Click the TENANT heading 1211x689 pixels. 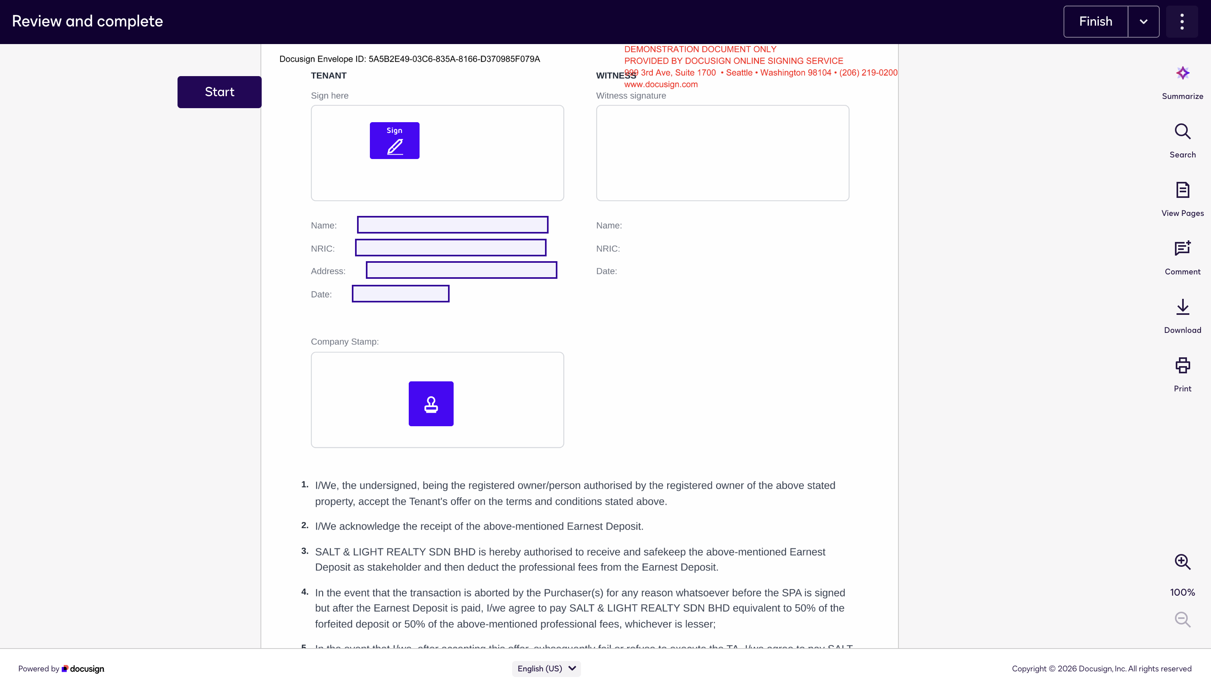[329, 76]
